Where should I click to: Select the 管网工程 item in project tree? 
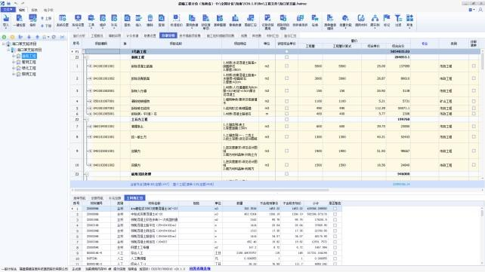click(x=29, y=62)
